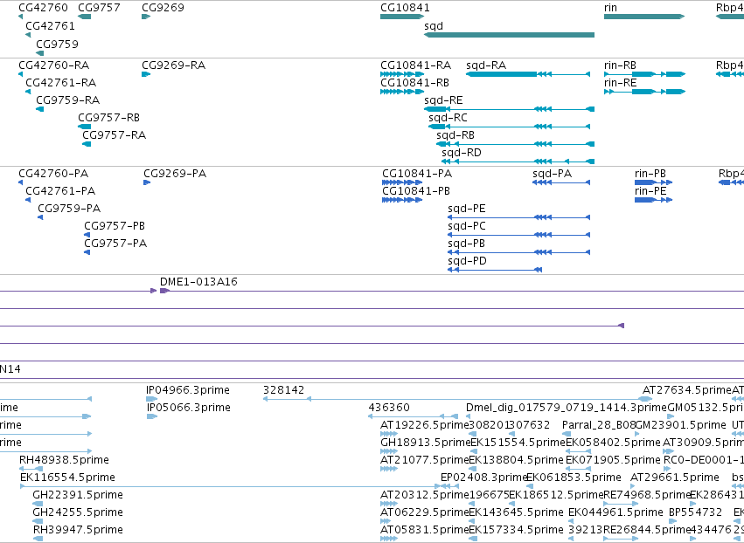The image size is (744, 543).
Task: Select the sqd gene feature bar
Action: 509,35
